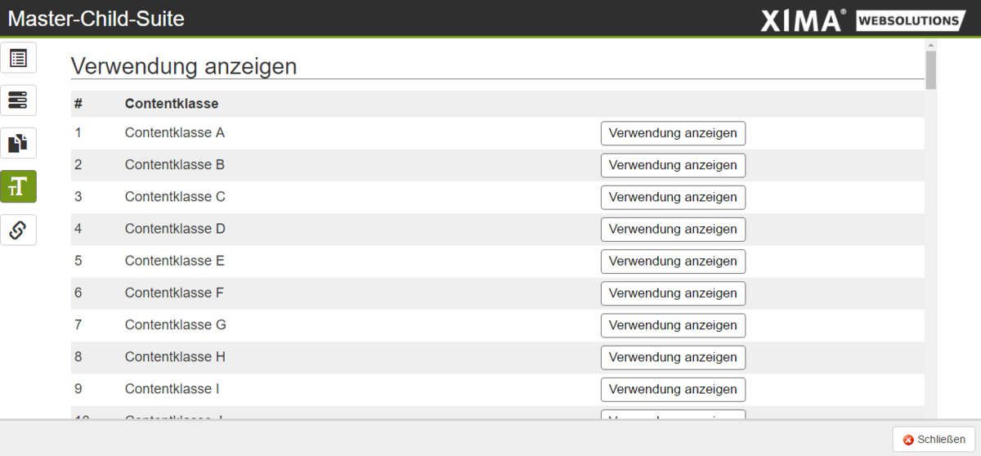
Task: Click Verwendung anzeigen for Contentklasse I
Action: point(673,389)
